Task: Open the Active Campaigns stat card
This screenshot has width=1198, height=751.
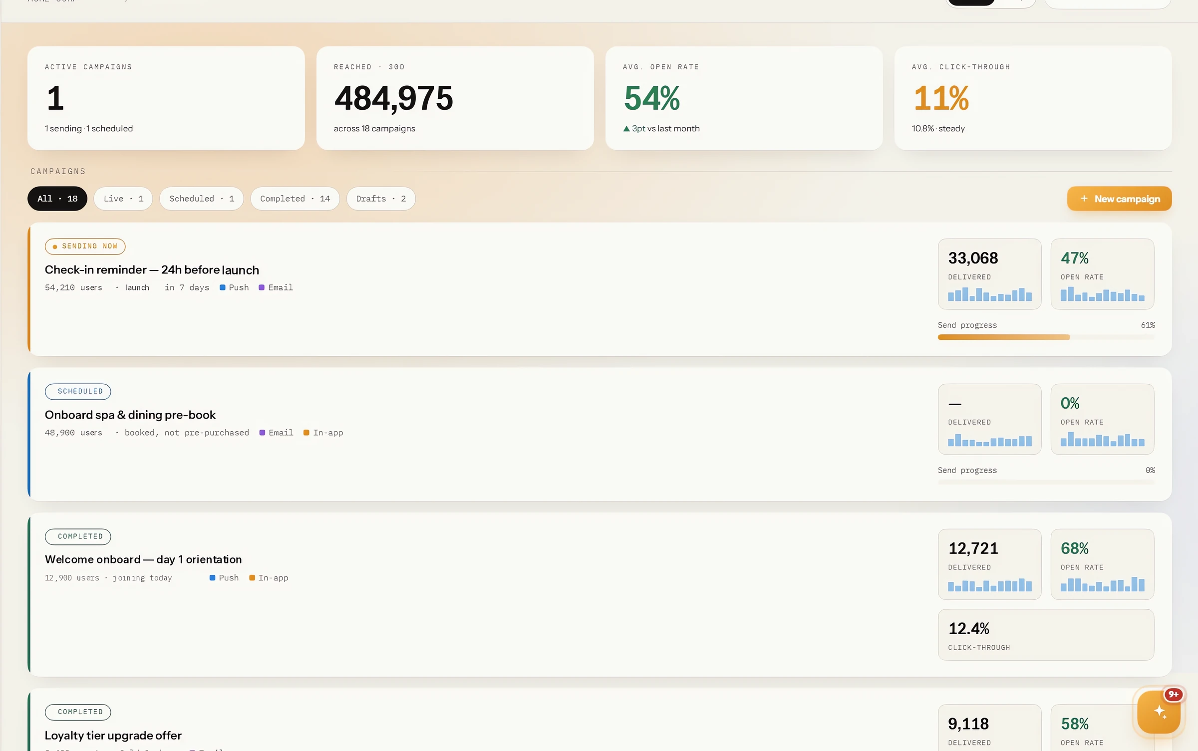Action: click(x=166, y=98)
